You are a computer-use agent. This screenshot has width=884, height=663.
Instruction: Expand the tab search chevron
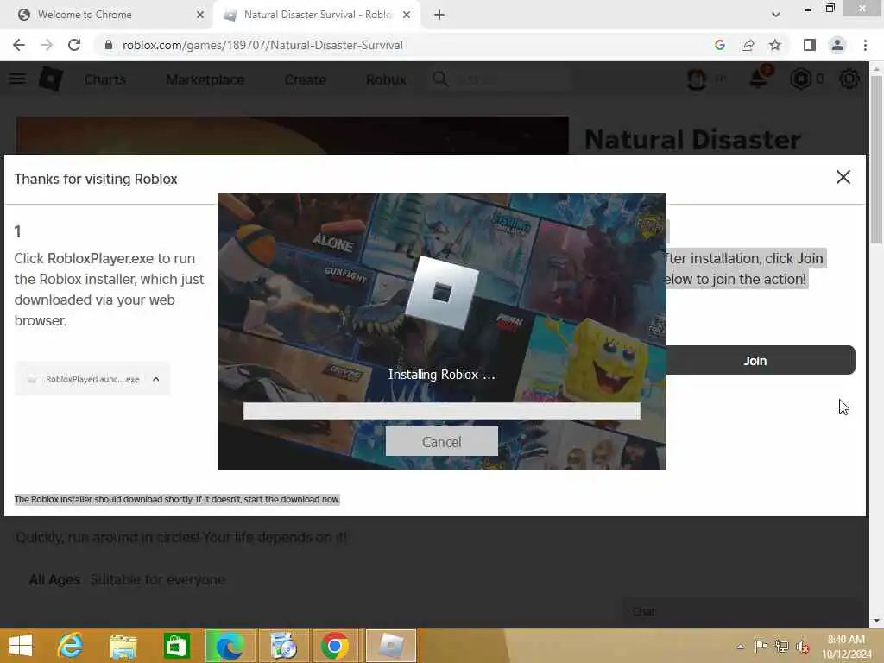tap(776, 15)
